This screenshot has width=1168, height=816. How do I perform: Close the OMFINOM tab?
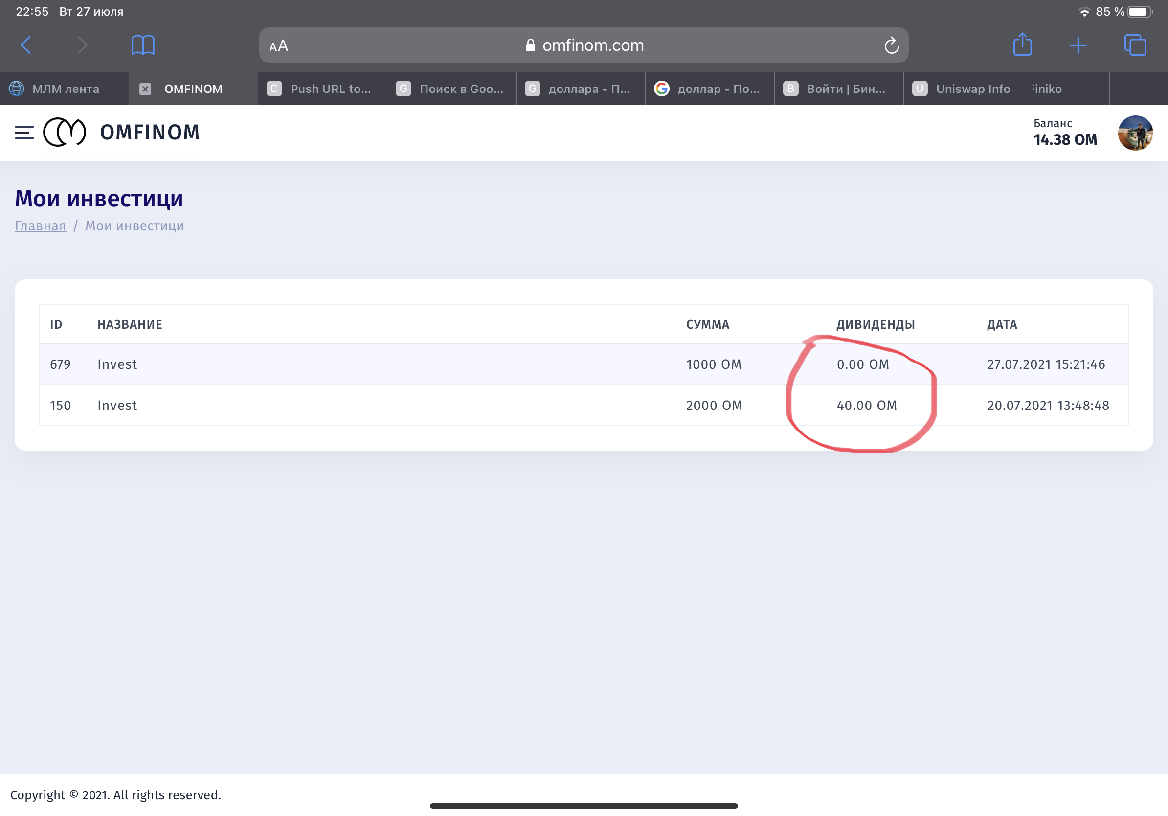tap(145, 89)
